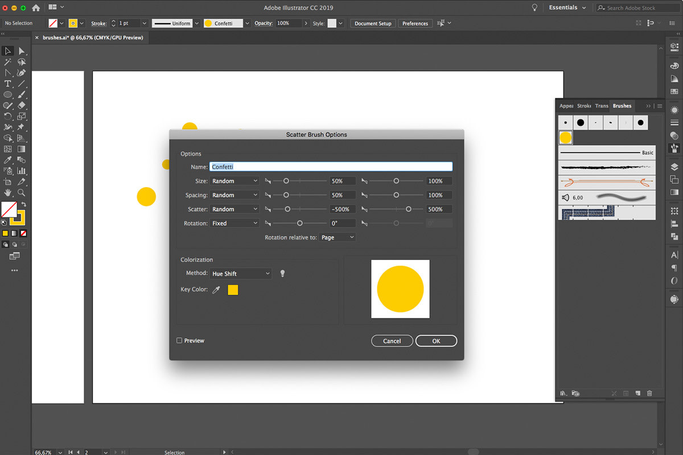Select the Selection (black arrow) tool
The width and height of the screenshot is (683, 455).
[8, 51]
